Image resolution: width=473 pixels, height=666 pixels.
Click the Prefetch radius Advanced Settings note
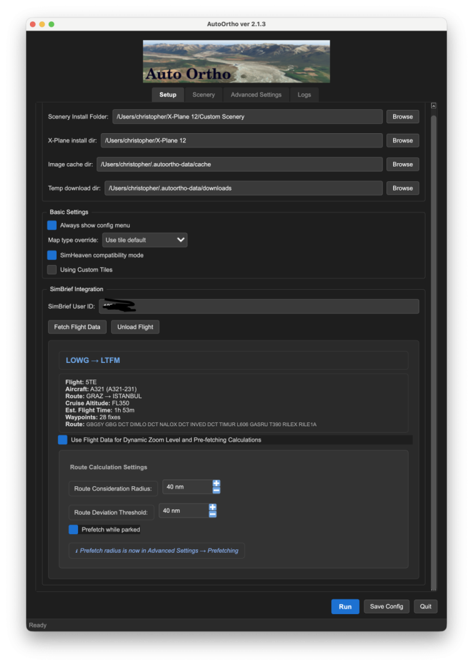click(x=157, y=551)
